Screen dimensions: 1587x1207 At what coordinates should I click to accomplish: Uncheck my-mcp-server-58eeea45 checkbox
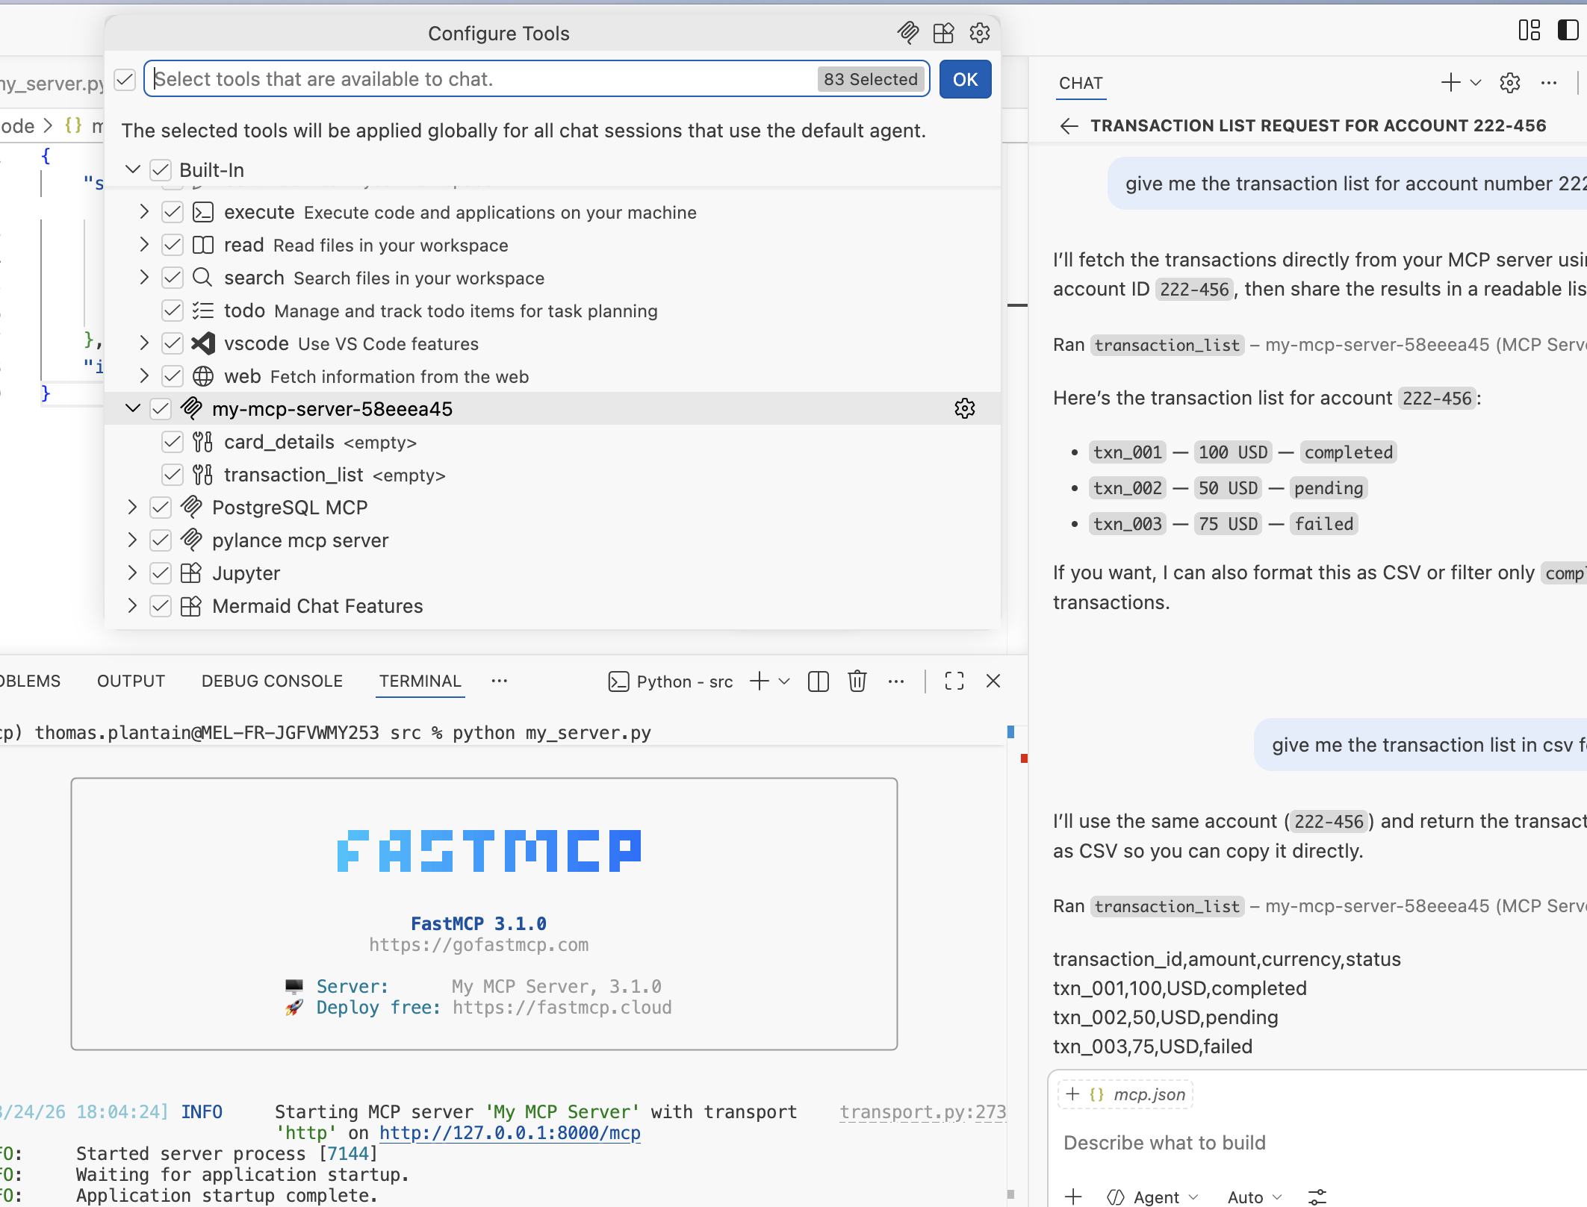(161, 409)
